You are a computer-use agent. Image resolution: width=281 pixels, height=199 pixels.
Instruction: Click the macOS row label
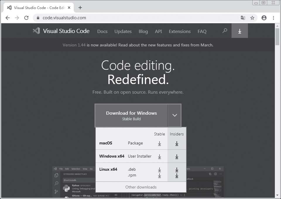click(x=106, y=143)
